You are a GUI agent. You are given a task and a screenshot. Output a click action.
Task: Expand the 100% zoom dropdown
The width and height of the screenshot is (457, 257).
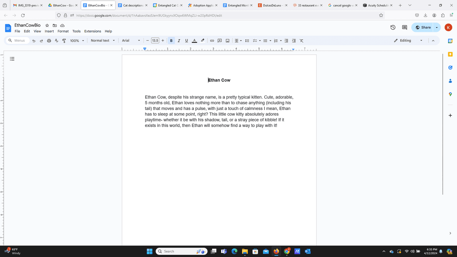tap(77, 41)
